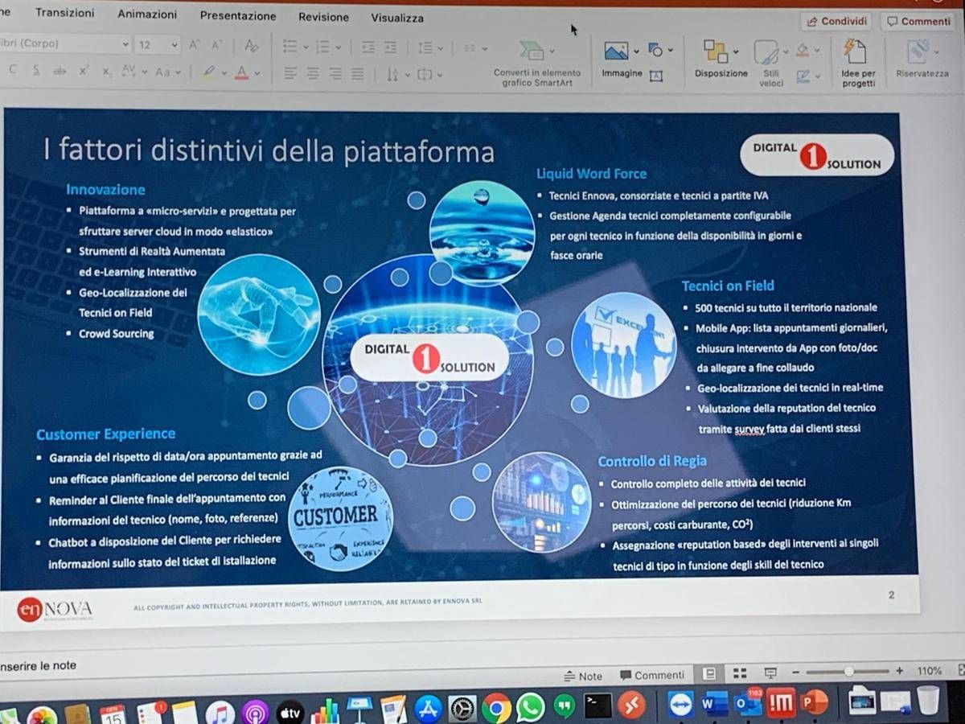Start the slide show from status bar
This screenshot has height=724, width=965.
pos(770,673)
